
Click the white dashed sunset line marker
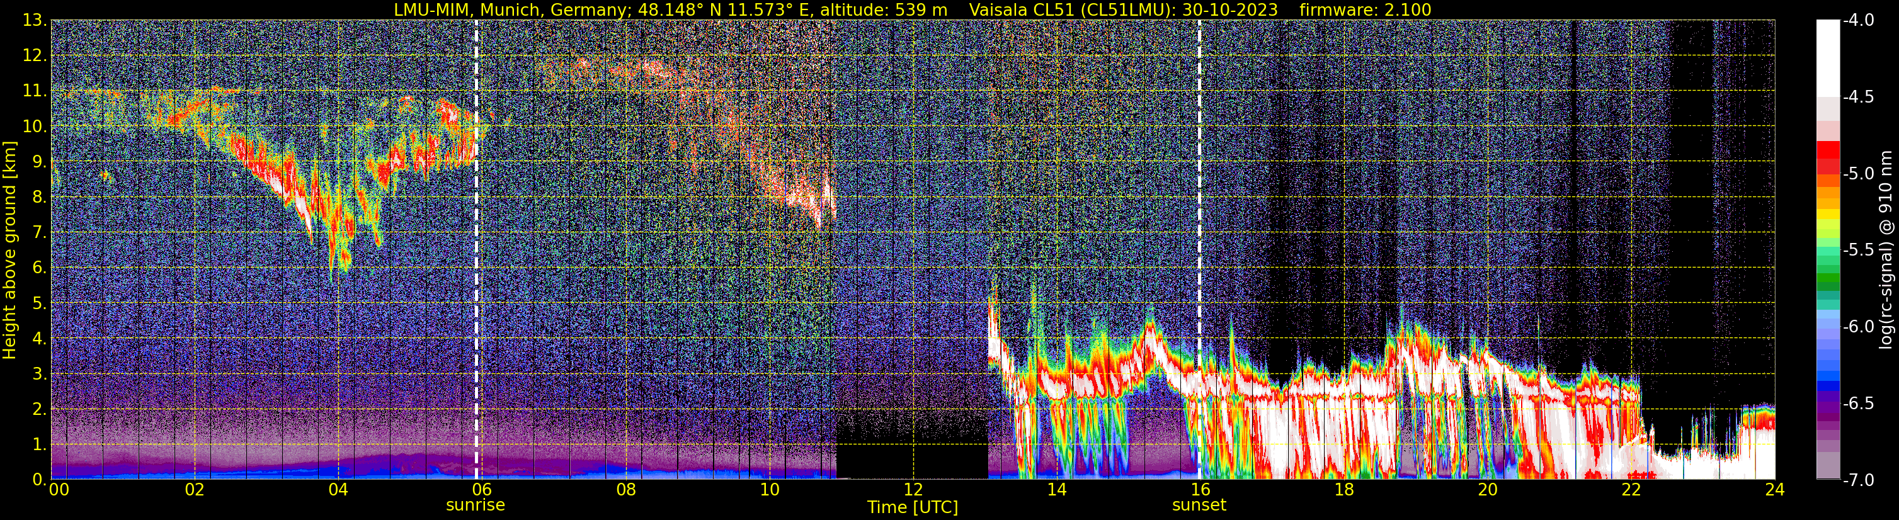click(x=1199, y=249)
